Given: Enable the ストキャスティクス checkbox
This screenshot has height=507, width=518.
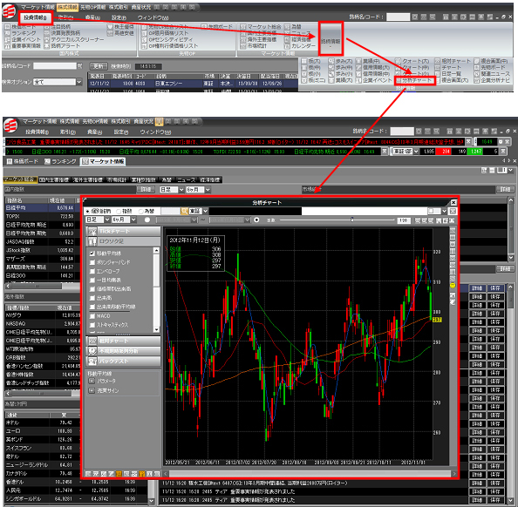Looking at the screenshot, I should [92, 325].
